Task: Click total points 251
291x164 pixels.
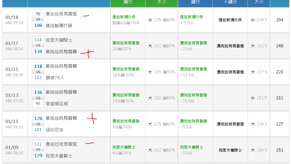Action: [280, 150]
